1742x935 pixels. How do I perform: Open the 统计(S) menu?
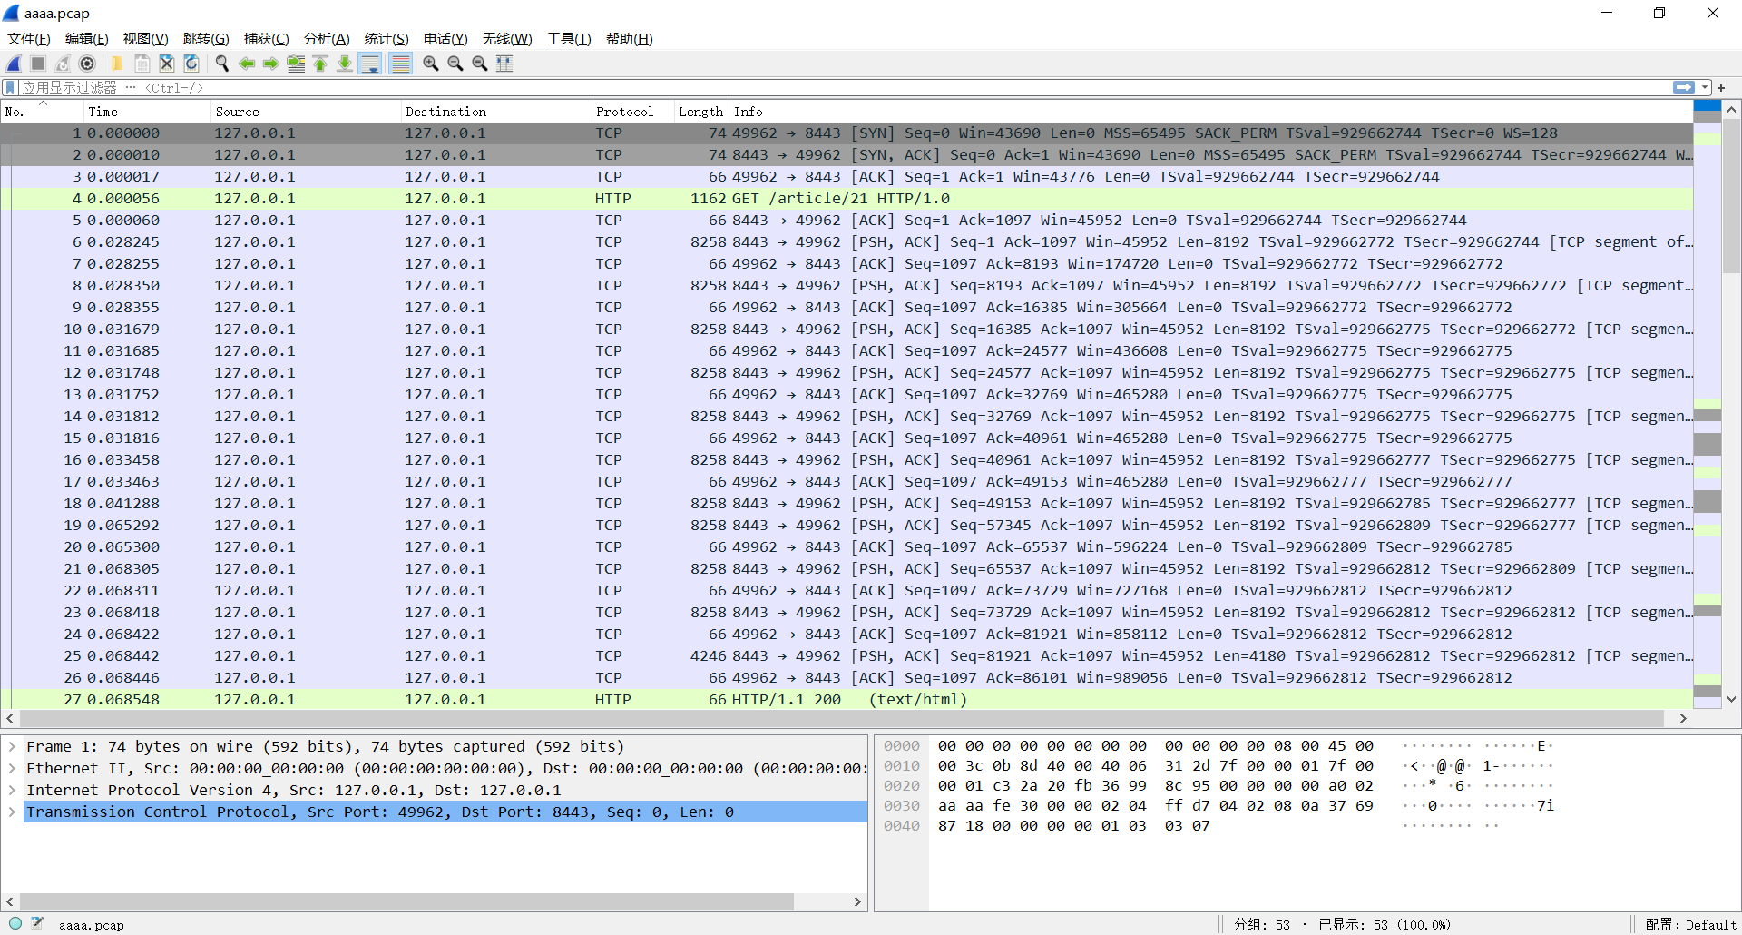[386, 38]
